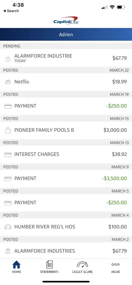Open the Statements document icon
The width and height of the screenshot is (132, 285).
pos(49,264)
